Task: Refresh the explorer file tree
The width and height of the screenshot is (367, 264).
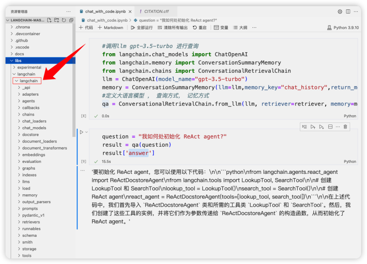Action: 64,20
